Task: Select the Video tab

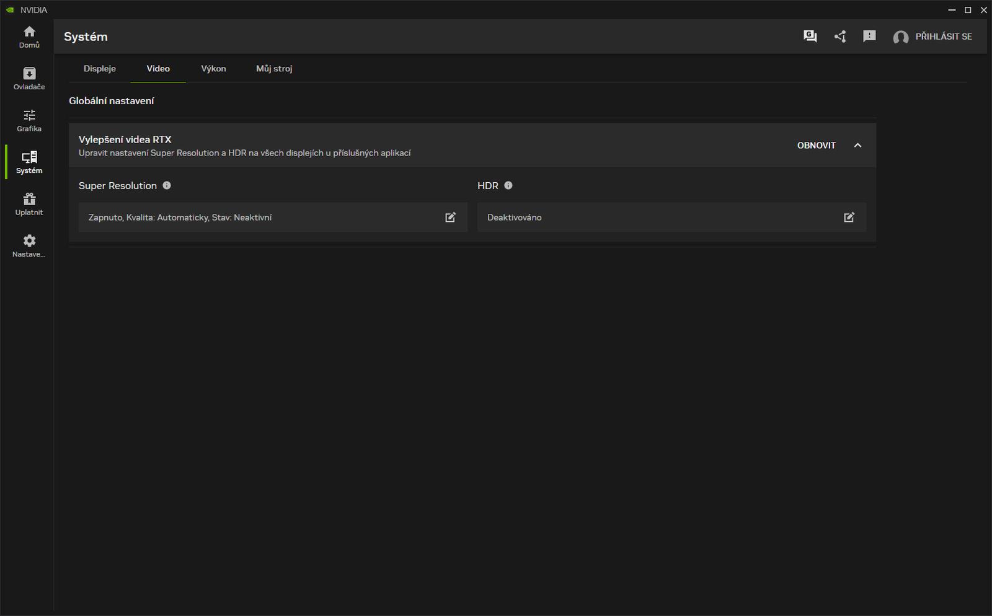Action: pyautogui.click(x=158, y=69)
